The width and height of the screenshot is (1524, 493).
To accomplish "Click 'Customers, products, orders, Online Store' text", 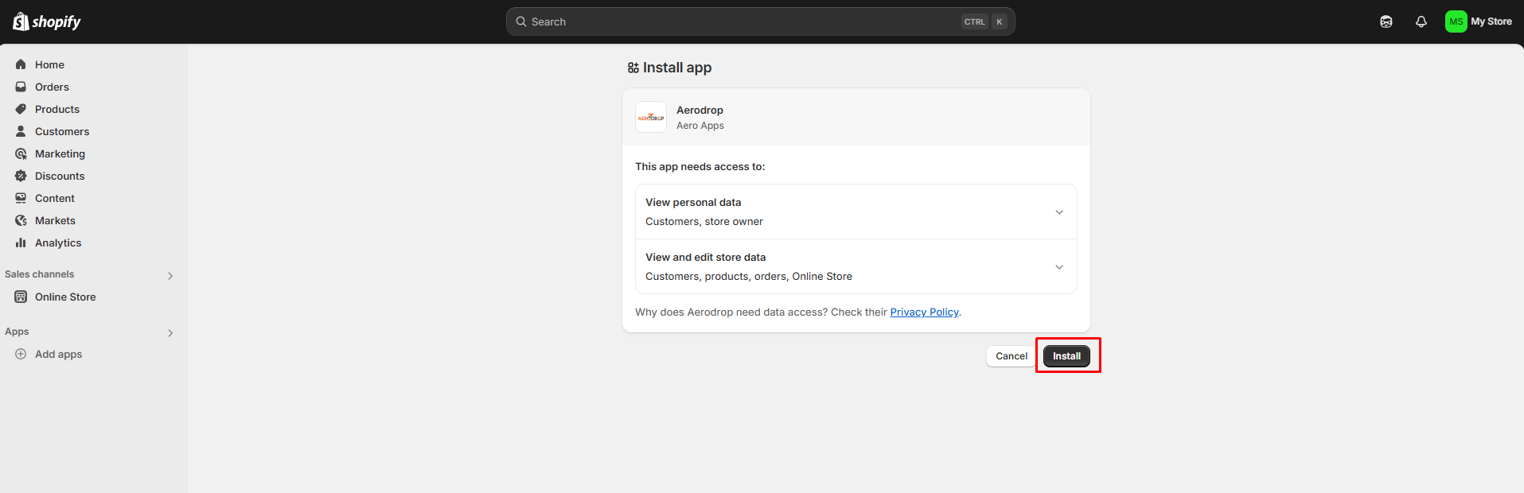I will pos(749,277).
